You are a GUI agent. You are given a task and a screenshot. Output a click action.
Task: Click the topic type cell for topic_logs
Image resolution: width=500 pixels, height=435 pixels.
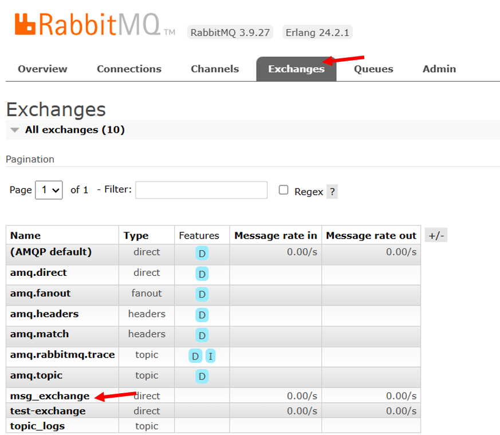(x=147, y=426)
